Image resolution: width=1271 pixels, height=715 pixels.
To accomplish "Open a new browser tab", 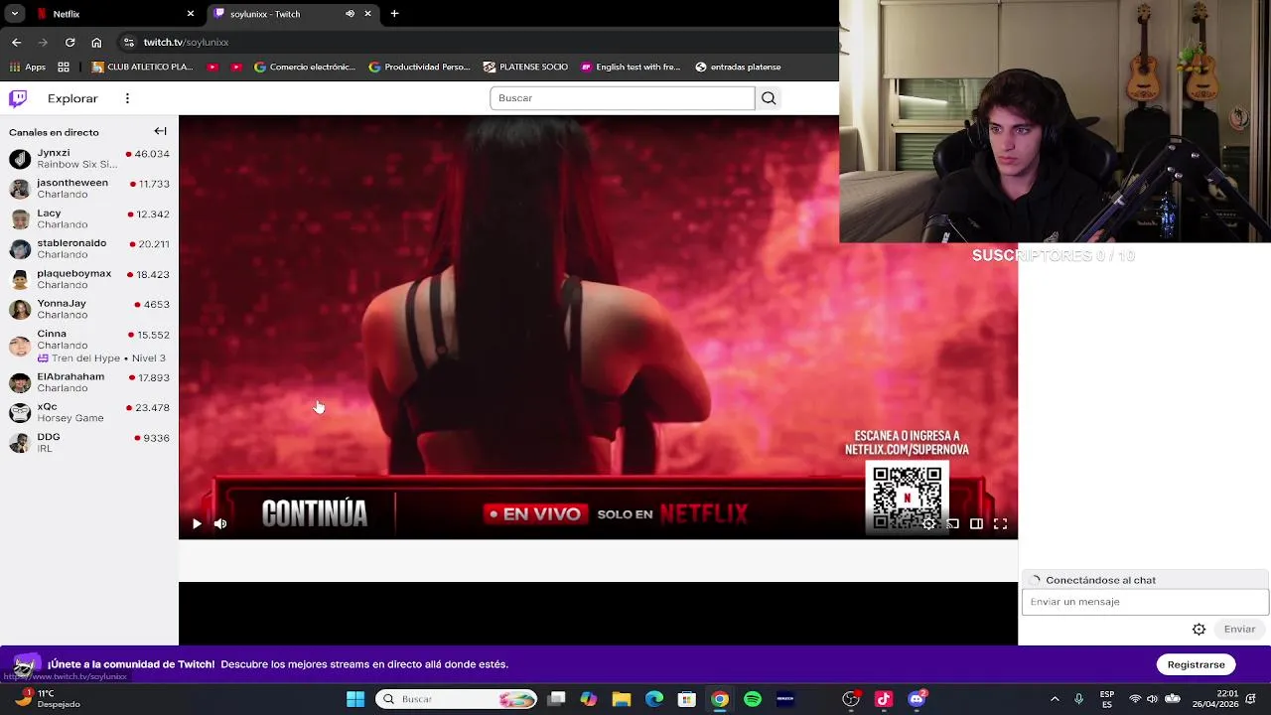I will coord(394,14).
